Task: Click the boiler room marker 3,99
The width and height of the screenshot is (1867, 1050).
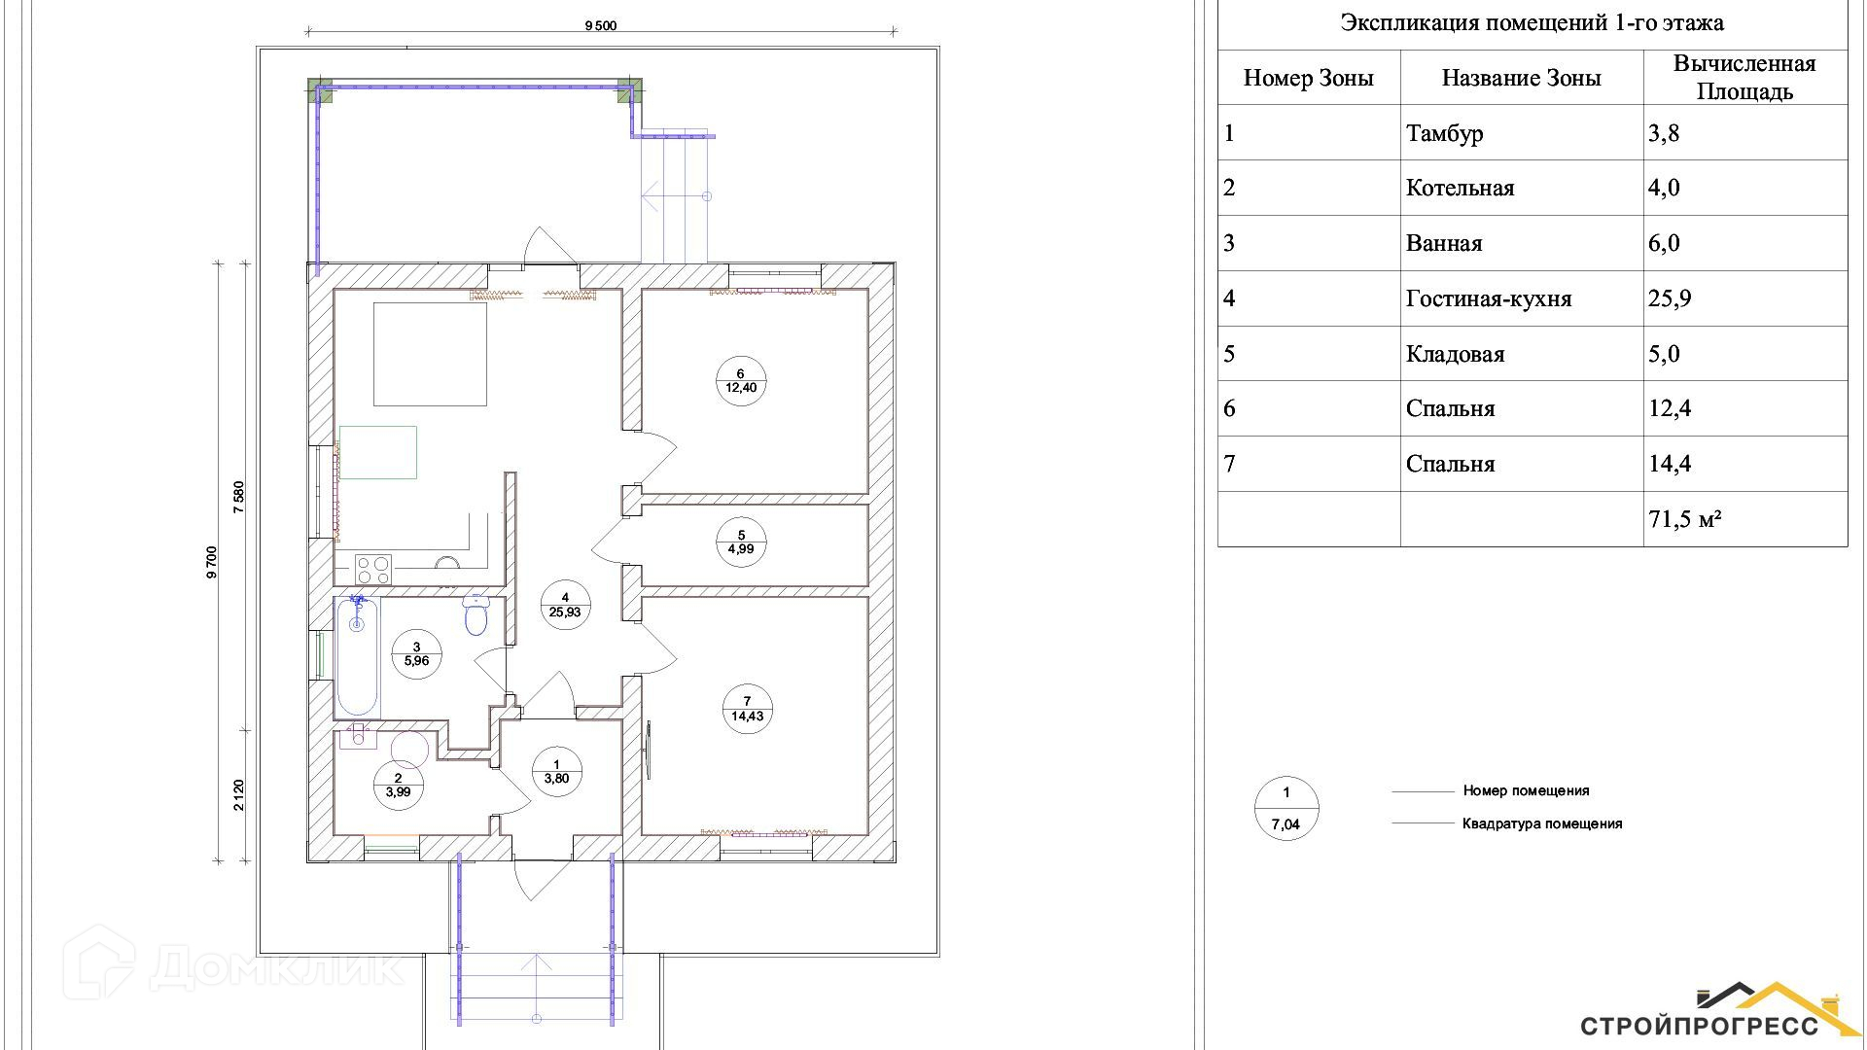Action: 398,785
